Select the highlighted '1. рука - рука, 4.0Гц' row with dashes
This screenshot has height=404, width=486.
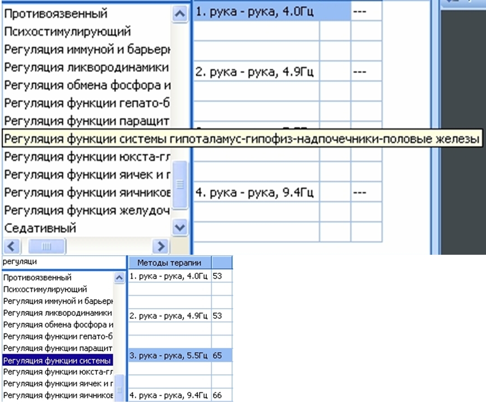tap(272, 12)
